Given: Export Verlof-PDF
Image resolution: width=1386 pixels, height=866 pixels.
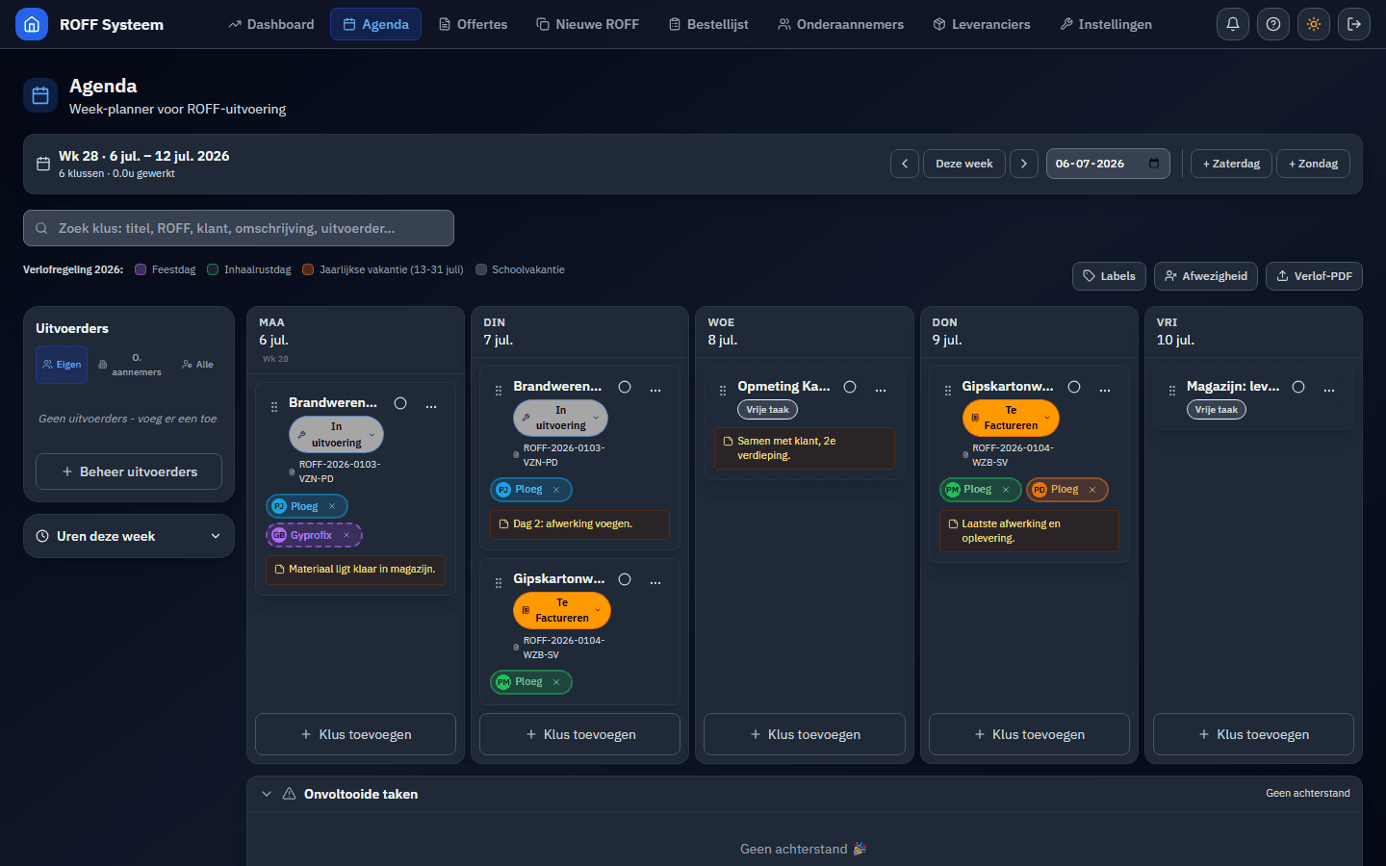Looking at the screenshot, I should 1314,276.
